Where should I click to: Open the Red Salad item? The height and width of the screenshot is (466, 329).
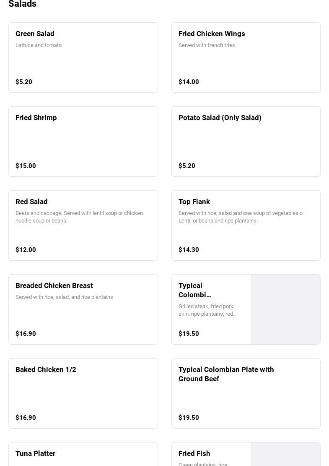(83, 225)
